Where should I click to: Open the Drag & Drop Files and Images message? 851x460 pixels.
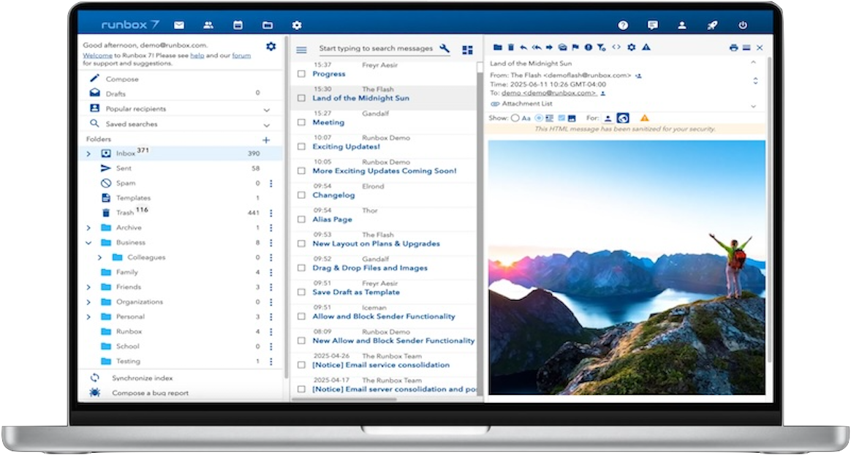370,268
